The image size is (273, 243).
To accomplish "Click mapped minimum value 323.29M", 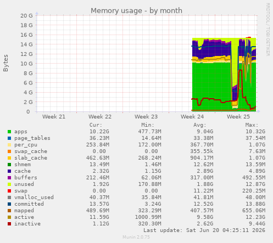I will pos(149,211).
